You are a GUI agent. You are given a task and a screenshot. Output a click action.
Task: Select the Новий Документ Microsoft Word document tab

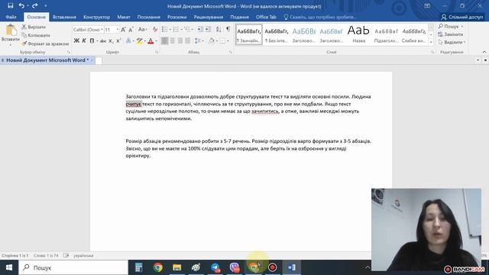click(x=47, y=60)
